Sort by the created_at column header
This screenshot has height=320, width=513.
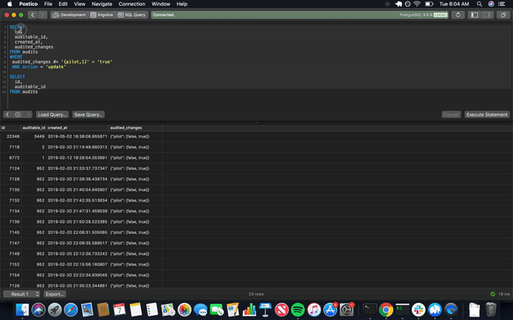coord(78,128)
